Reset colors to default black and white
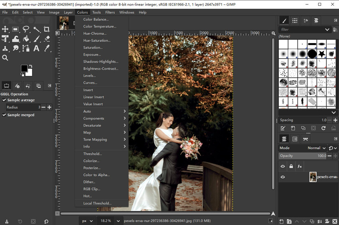This screenshot has width=339, height=225. coord(22,75)
